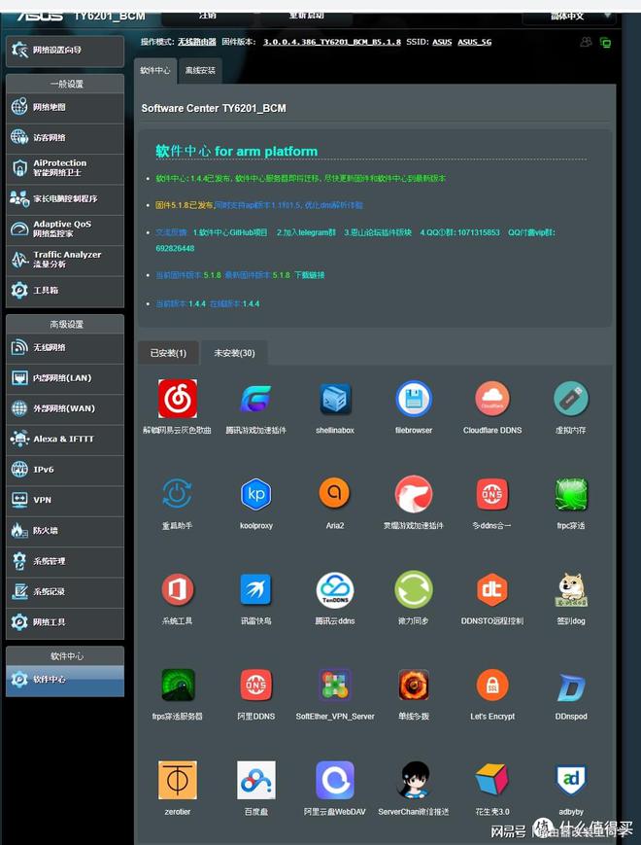The image size is (641, 845).
Task: Open LAN settings in sidebar
Action: pyautogui.click(x=64, y=378)
